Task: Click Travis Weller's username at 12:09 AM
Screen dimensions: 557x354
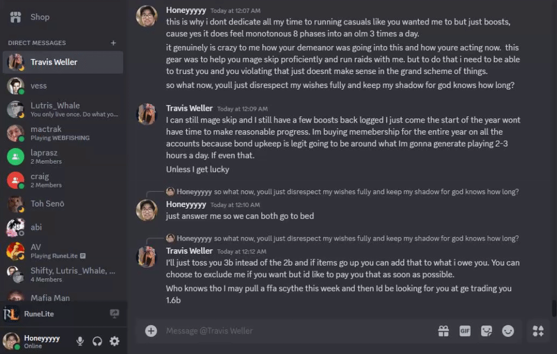Action: click(x=189, y=109)
